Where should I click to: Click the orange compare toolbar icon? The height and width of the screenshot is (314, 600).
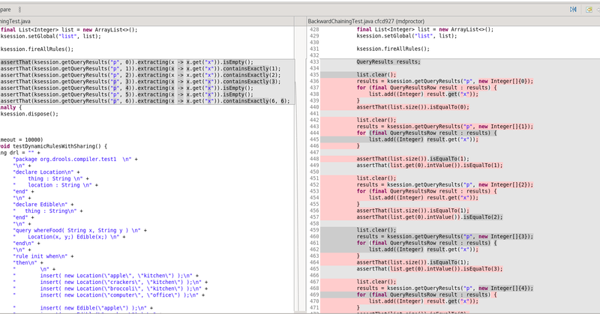589,10
